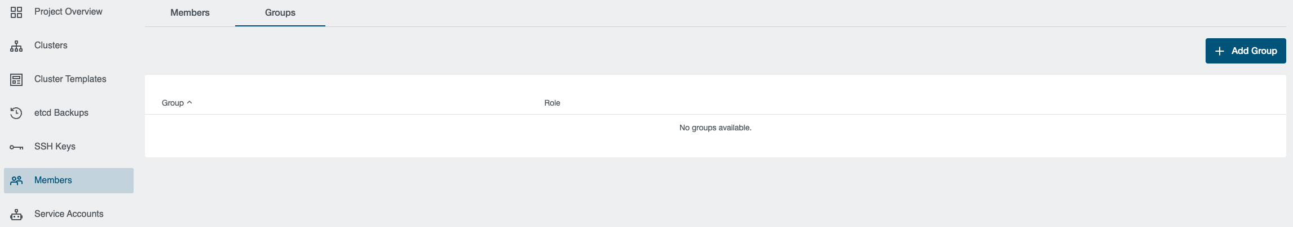The height and width of the screenshot is (227, 1293).
Task: Open the Project Overview text link
Action: [68, 11]
